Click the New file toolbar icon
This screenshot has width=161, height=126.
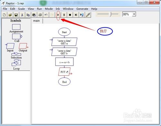(4, 15)
